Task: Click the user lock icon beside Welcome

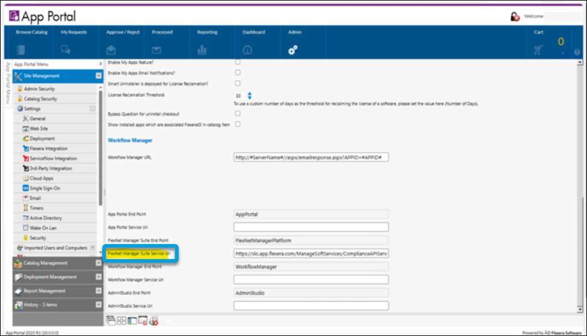Action: point(515,16)
